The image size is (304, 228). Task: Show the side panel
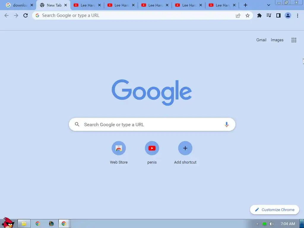[278, 15]
